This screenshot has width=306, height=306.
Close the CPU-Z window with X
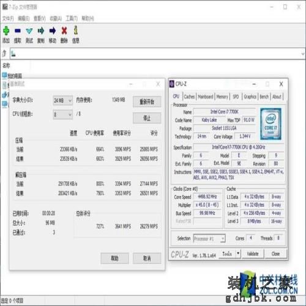click(x=281, y=84)
